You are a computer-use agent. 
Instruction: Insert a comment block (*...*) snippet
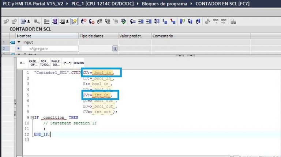click(67, 63)
